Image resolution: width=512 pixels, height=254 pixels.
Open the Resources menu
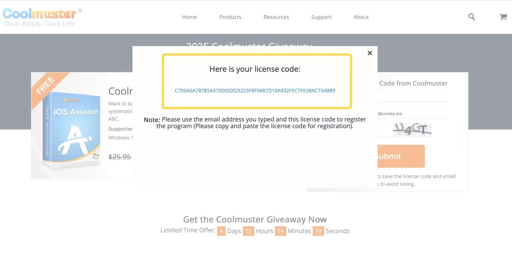(x=276, y=17)
